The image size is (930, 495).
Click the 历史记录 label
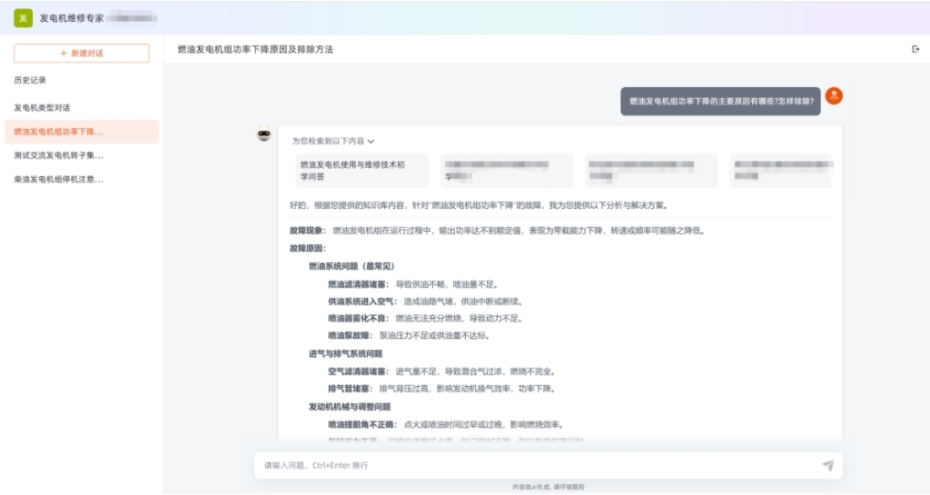click(x=30, y=80)
